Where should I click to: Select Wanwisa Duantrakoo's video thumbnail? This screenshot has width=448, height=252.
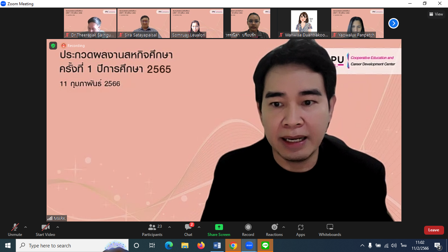point(304,23)
